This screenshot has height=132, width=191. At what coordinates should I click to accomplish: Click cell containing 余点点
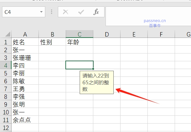pyautogui.click(x=25, y=120)
